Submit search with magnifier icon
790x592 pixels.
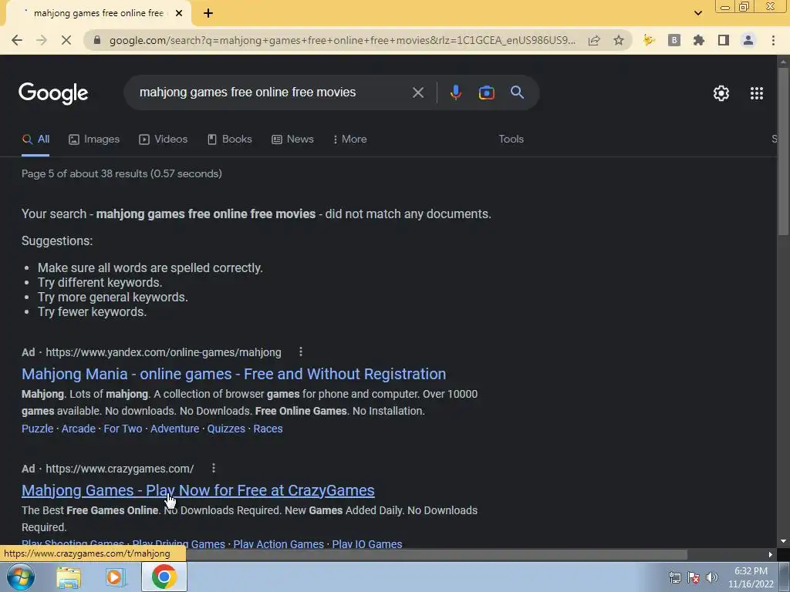tap(518, 92)
